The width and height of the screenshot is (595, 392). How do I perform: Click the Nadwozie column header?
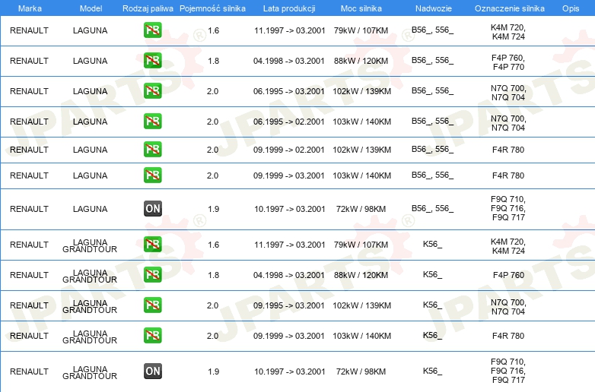(x=434, y=8)
